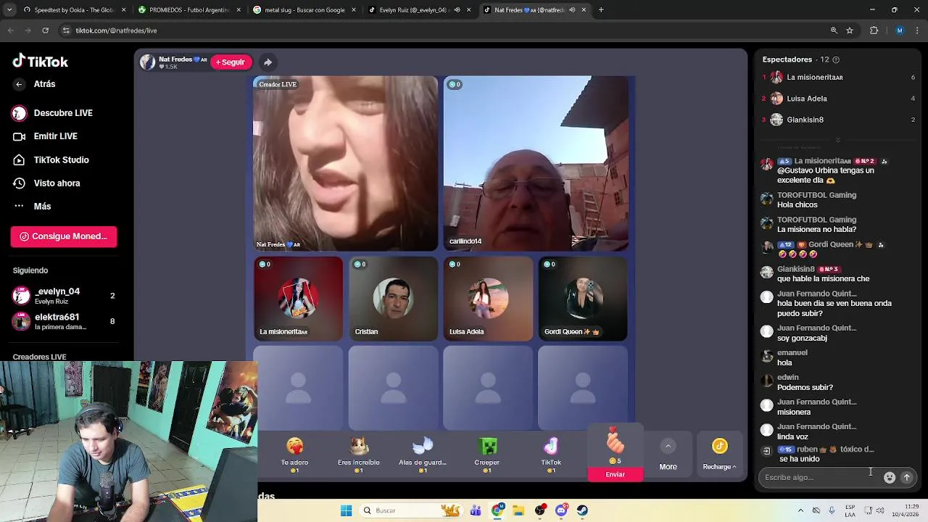Open Cristian guest tile
The image size is (928, 522).
tap(393, 298)
